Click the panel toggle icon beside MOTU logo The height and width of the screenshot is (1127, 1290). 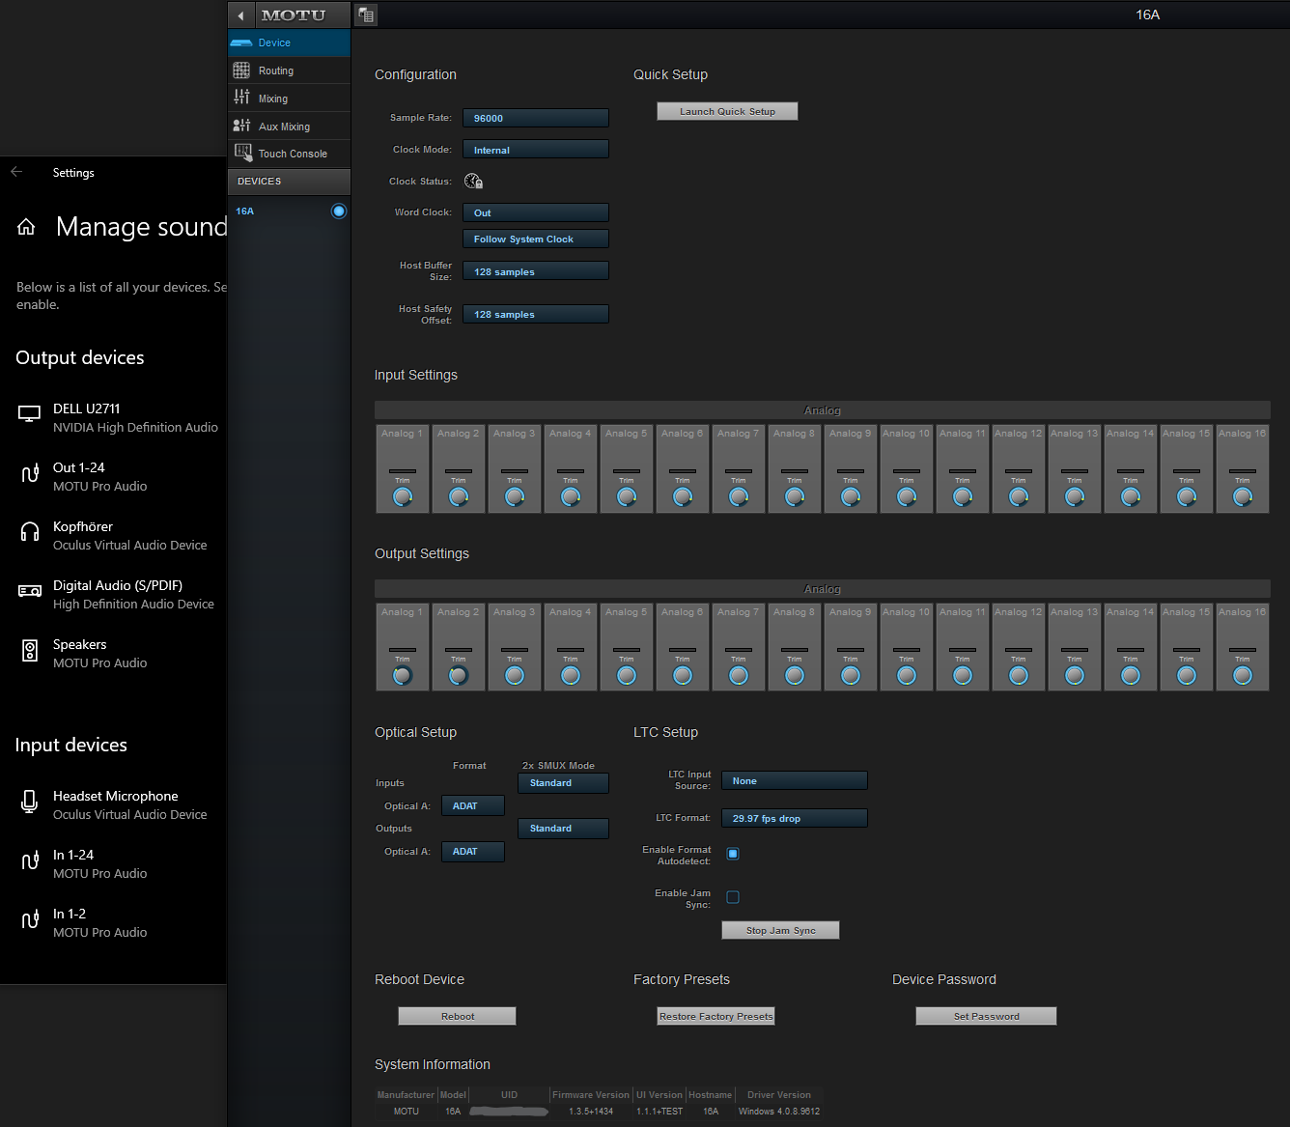366,15
